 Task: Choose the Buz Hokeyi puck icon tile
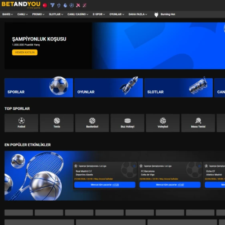127,123
